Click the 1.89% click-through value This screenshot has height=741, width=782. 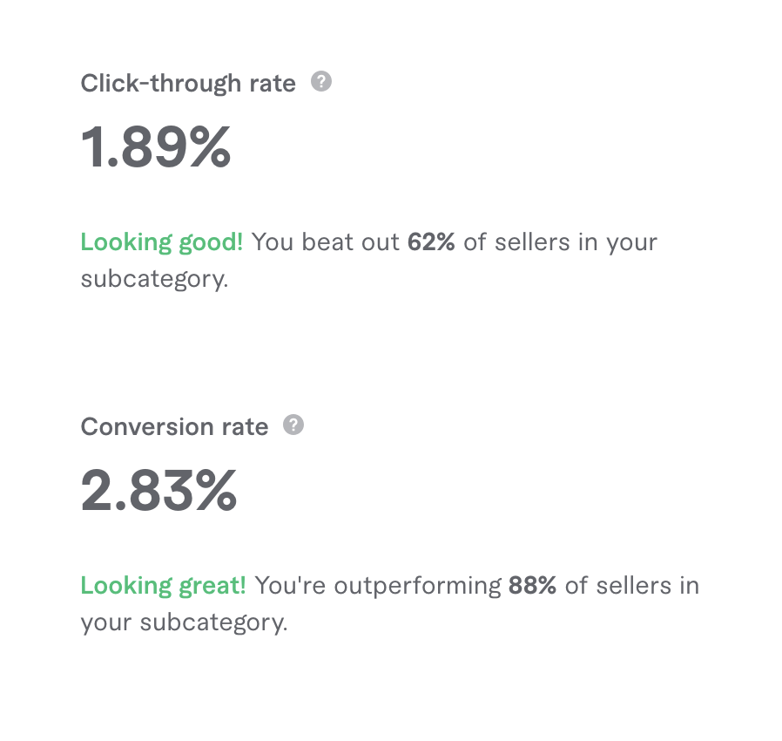pos(156,146)
